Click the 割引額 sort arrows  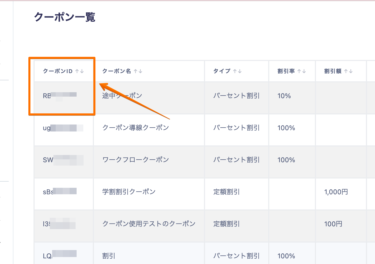(x=348, y=71)
